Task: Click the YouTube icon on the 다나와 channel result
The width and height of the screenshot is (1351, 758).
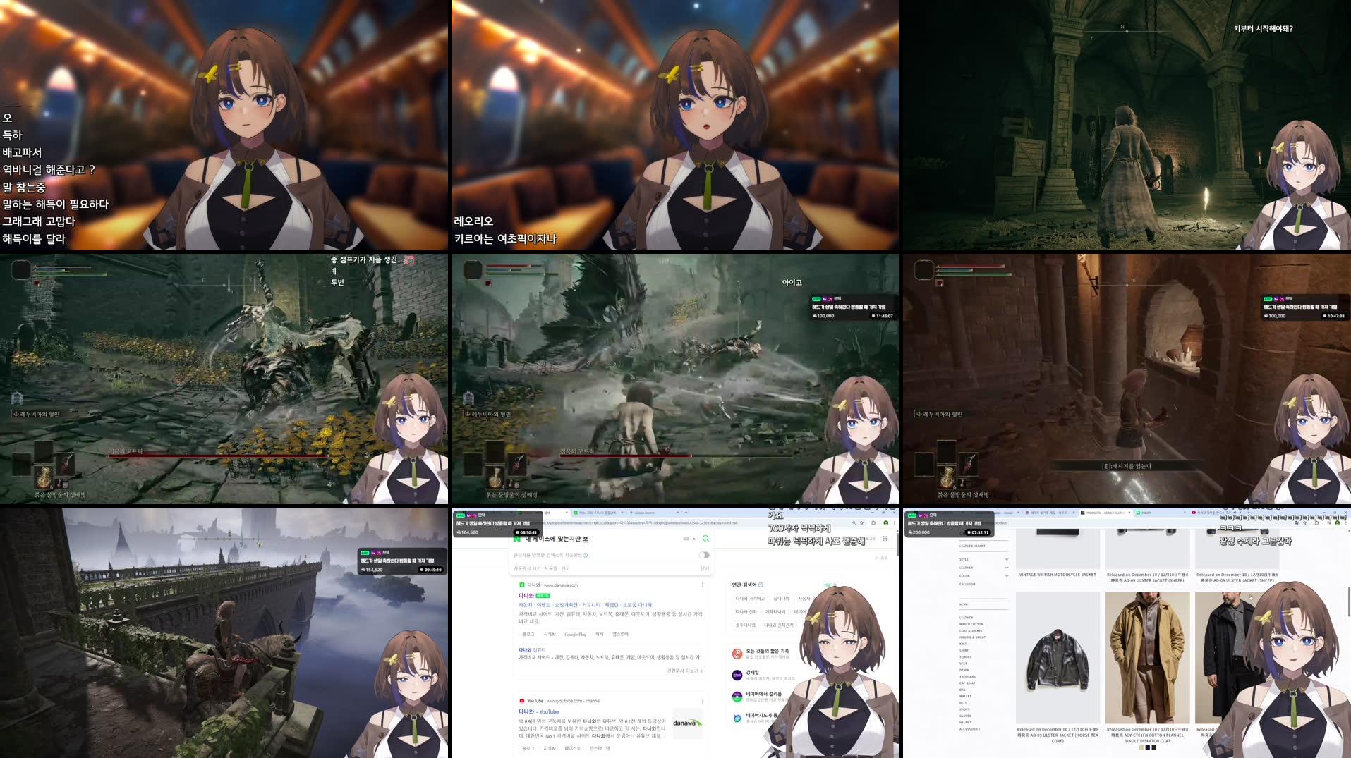Action: pyautogui.click(x=522, y=700)
